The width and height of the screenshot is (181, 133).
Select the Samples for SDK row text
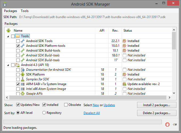pyautogui.click(x=38, y=79)
